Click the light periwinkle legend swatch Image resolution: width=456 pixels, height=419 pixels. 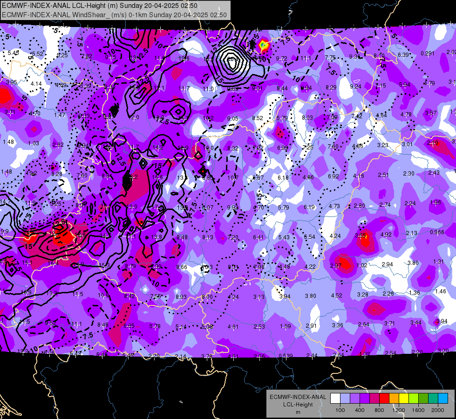coord(345,399)
